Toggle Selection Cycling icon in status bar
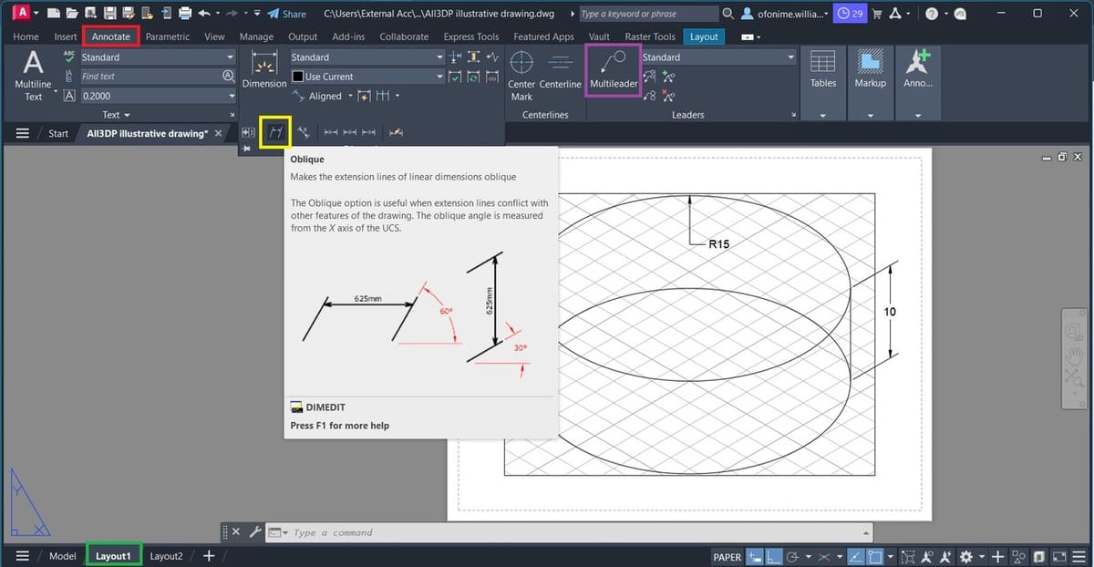The image size is (1094, 567). pos(908,556)
